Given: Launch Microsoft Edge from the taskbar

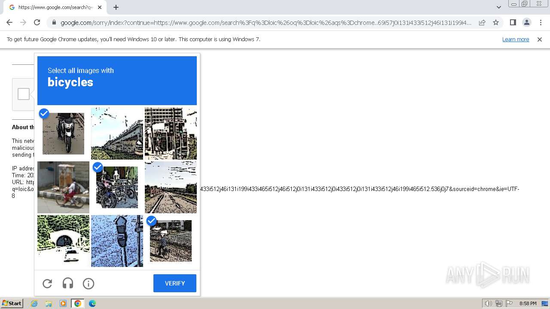Looking at the screenshot, I should [92, 303].
